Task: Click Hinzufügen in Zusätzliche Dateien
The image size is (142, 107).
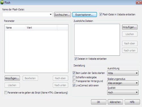Action: click(130, 27)
